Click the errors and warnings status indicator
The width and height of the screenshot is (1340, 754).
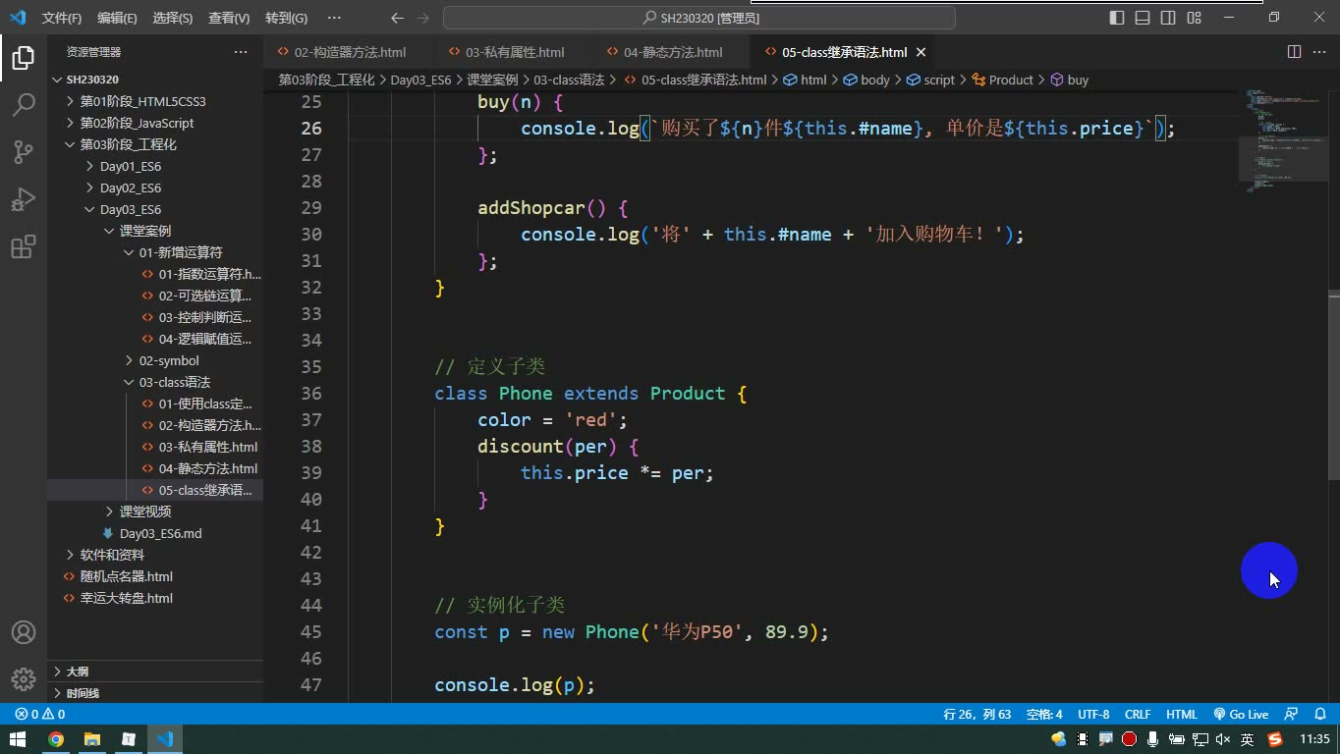pyautogui.click(x=40, y=715)
